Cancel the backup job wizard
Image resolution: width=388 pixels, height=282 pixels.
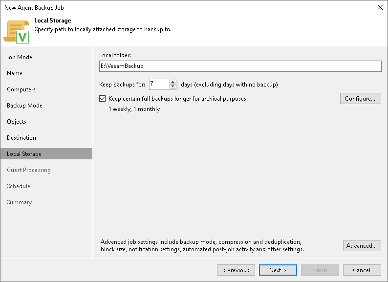point(362,270)
